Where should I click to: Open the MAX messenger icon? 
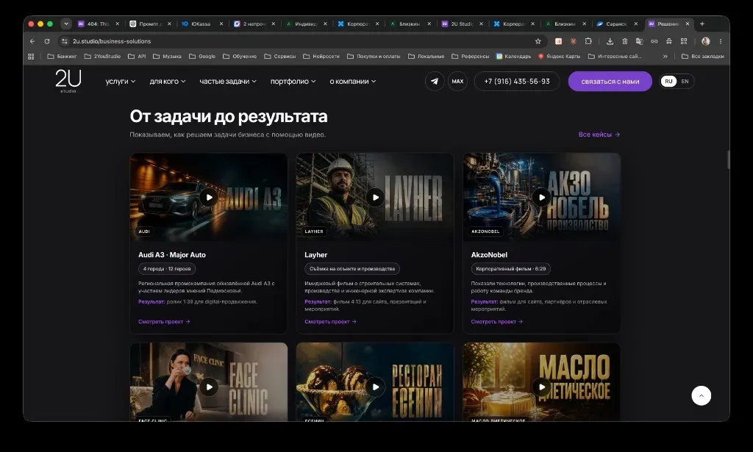click(457, 81)
